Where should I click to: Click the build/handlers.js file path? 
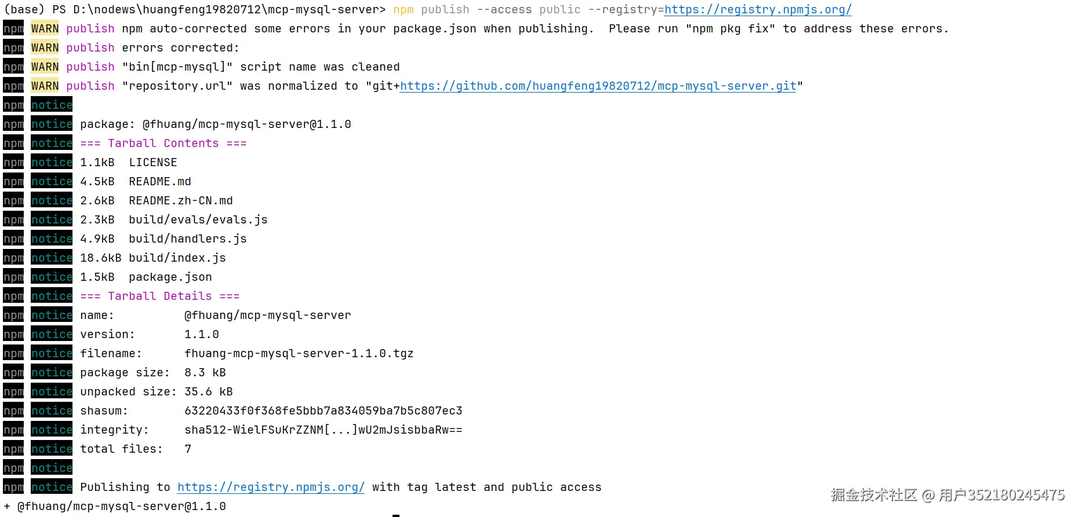click(x=187, y=239)
